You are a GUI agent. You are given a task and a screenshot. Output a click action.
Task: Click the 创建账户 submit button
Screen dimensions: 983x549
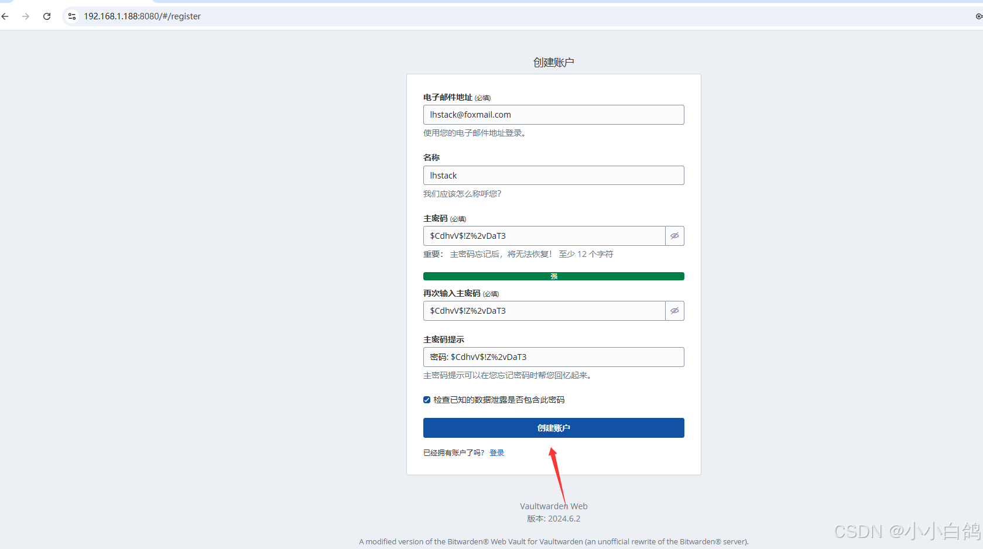point(553,428)
